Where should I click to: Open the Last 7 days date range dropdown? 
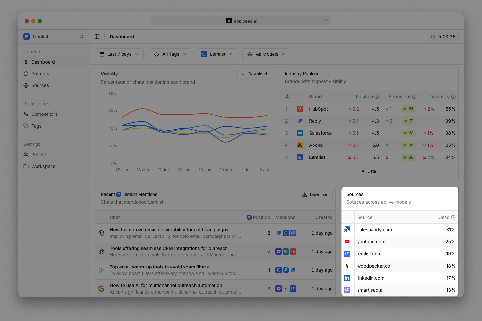pos(119,54)
